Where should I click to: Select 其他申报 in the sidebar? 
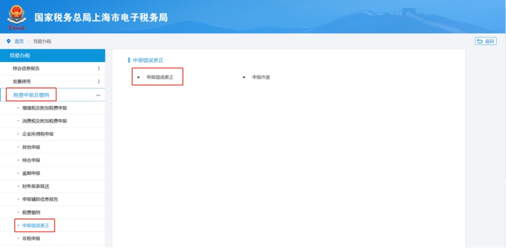pos(31,147)
